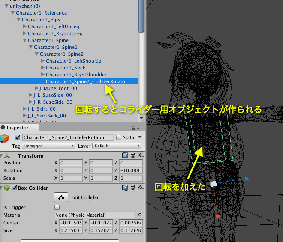Screen dimensions: 283x242
Task: Click Size Y field showing 0.152021
Action: click(x=101, y=230)
